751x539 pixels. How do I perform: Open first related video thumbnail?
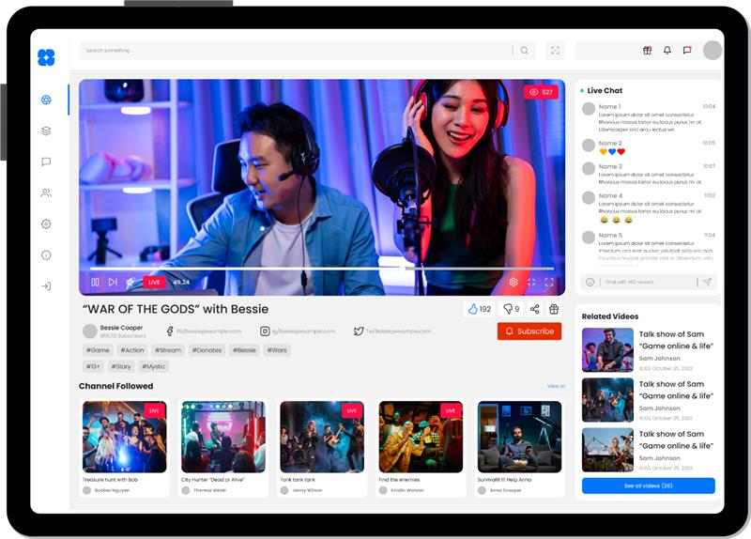point(607,349)
